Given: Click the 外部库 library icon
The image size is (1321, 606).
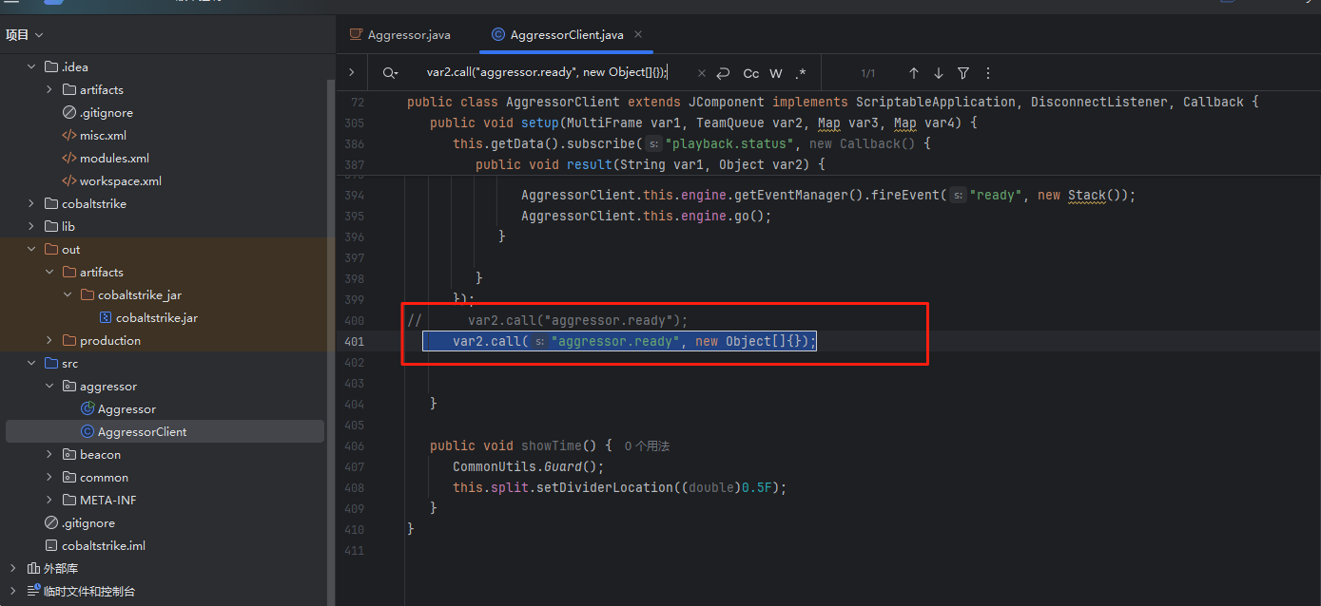Looking at the screenshot, I should (33, 568).
